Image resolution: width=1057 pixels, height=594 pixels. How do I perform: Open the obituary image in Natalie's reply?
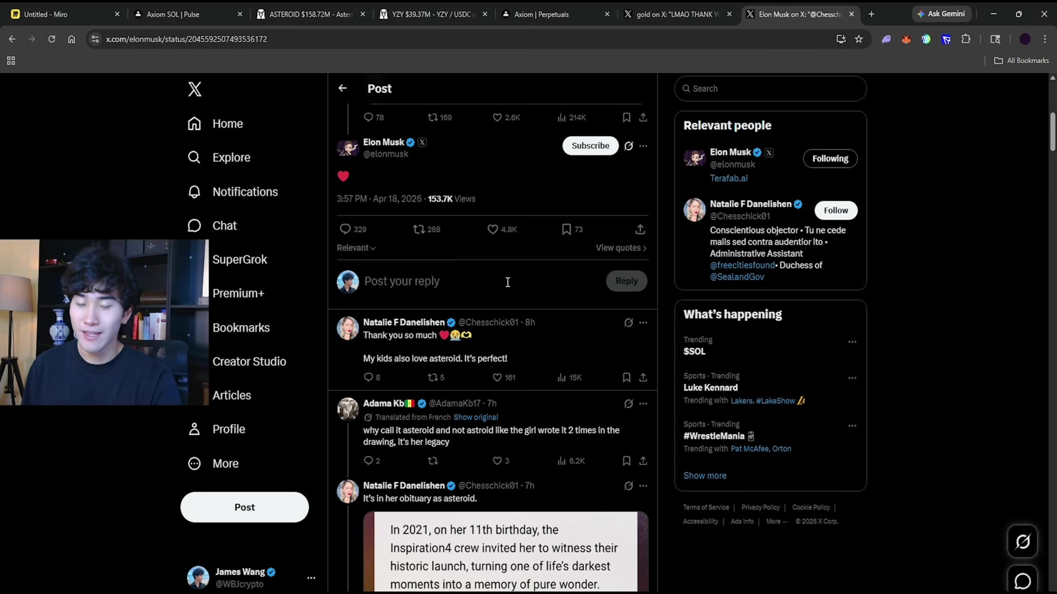point(505,552)
